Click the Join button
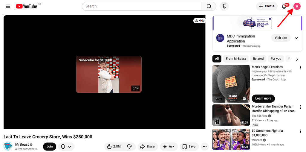Image resolution: width=306 pixels, height=152 pixels. (50, 147)
